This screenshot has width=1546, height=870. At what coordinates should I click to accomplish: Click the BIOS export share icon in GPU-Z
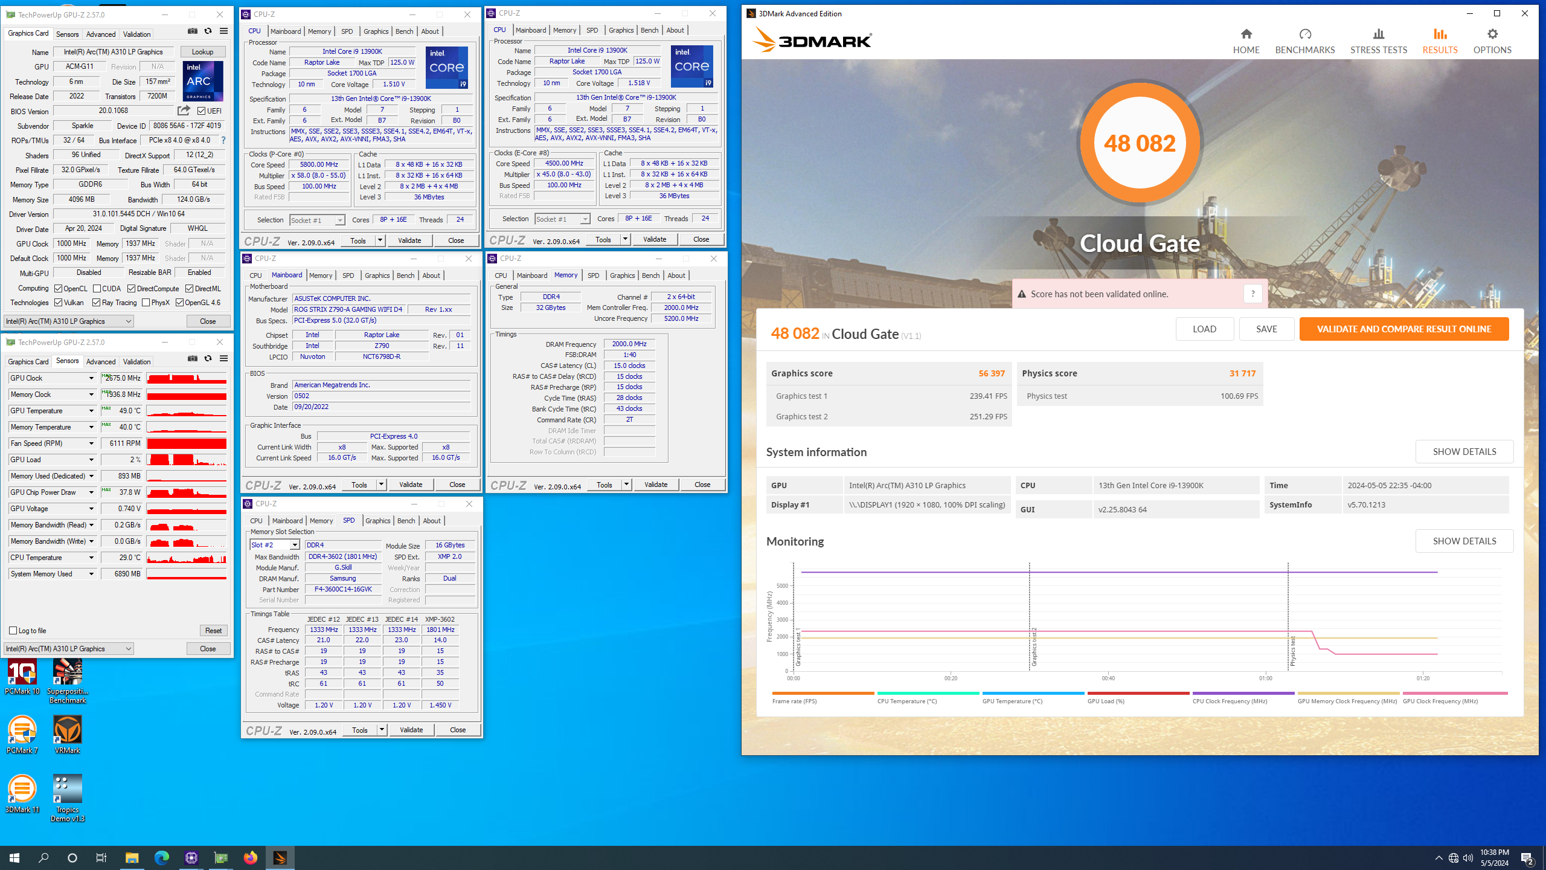[184, 111]
